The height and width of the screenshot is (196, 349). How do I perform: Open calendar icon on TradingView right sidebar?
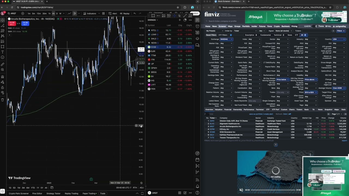[x=197, y=160]
